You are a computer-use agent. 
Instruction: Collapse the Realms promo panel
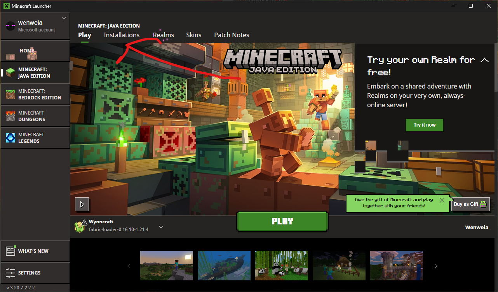point(484,60)
